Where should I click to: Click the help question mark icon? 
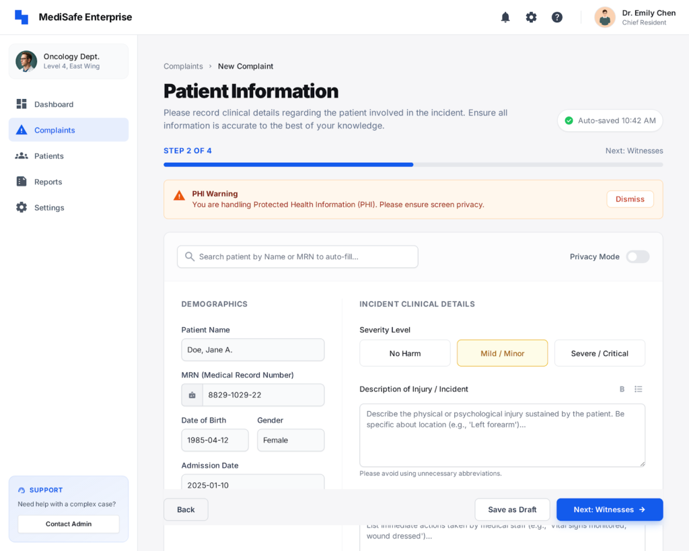coord(557,17)
